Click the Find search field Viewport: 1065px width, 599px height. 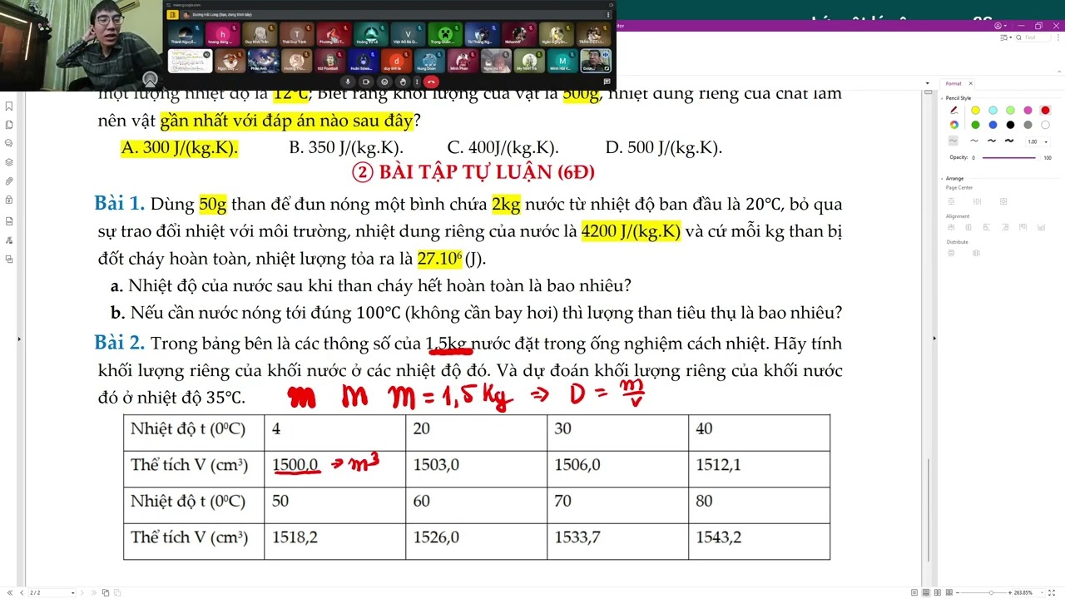pyautogui.click(x=1032, y=37)
